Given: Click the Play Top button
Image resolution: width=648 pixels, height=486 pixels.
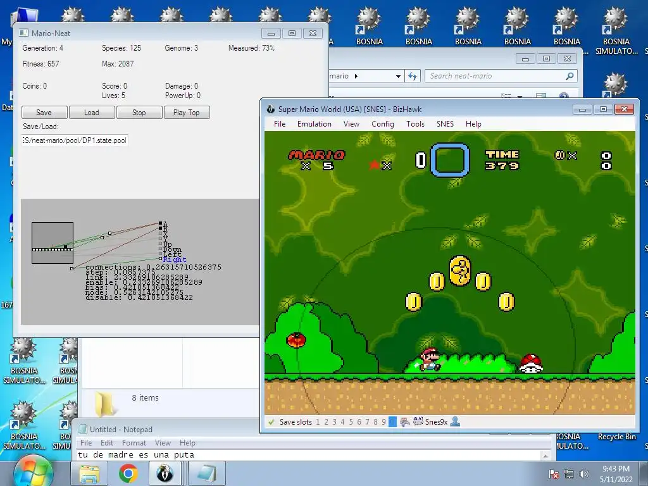Looking at the screenshot, I should pyautogui.click(x=187, y=113).
